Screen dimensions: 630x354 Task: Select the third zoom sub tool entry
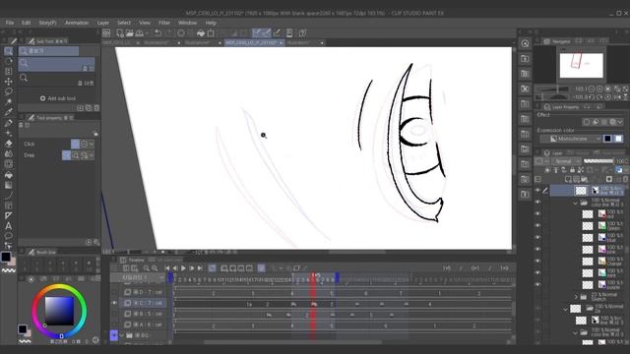click(57, 79)
